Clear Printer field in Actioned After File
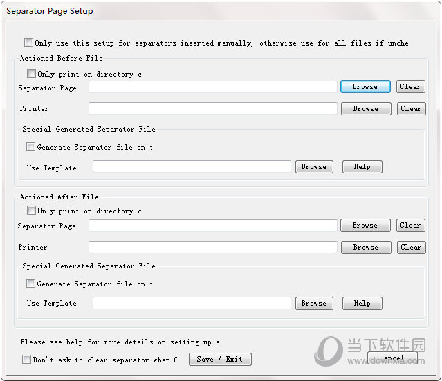442x381 pixels. [410, 247]
